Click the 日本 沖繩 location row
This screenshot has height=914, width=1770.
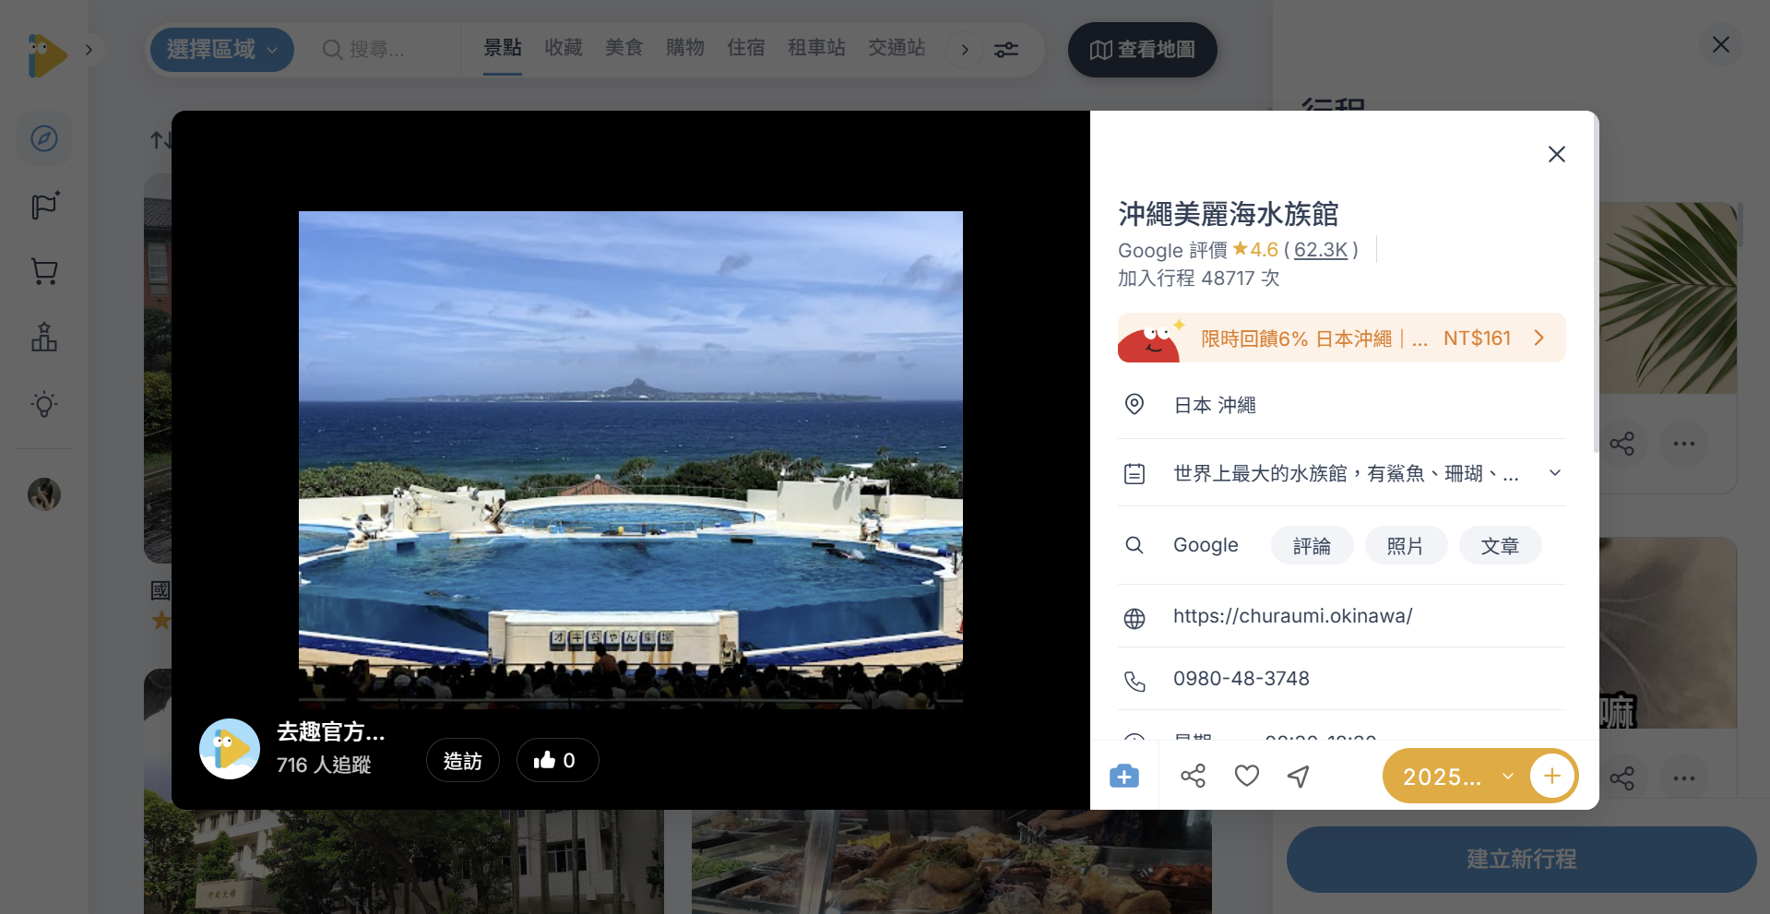1342,405
